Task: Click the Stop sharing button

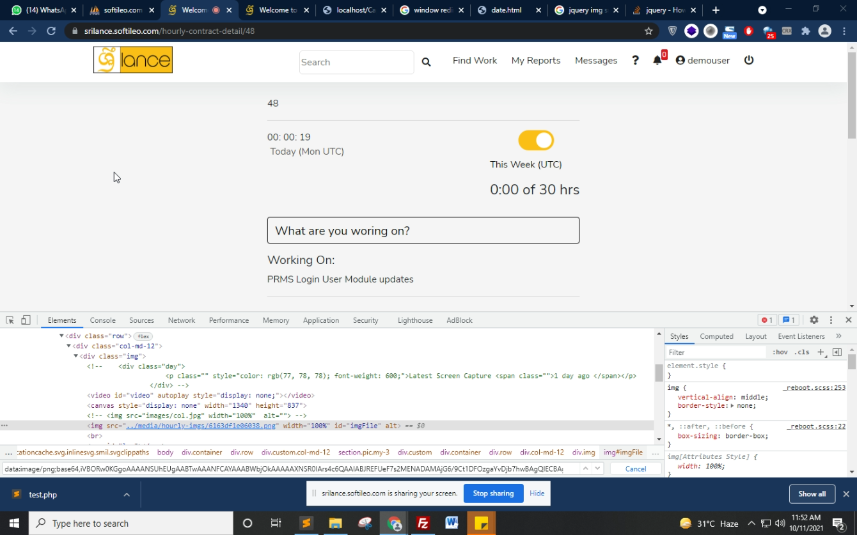Action: pos(493,493)
